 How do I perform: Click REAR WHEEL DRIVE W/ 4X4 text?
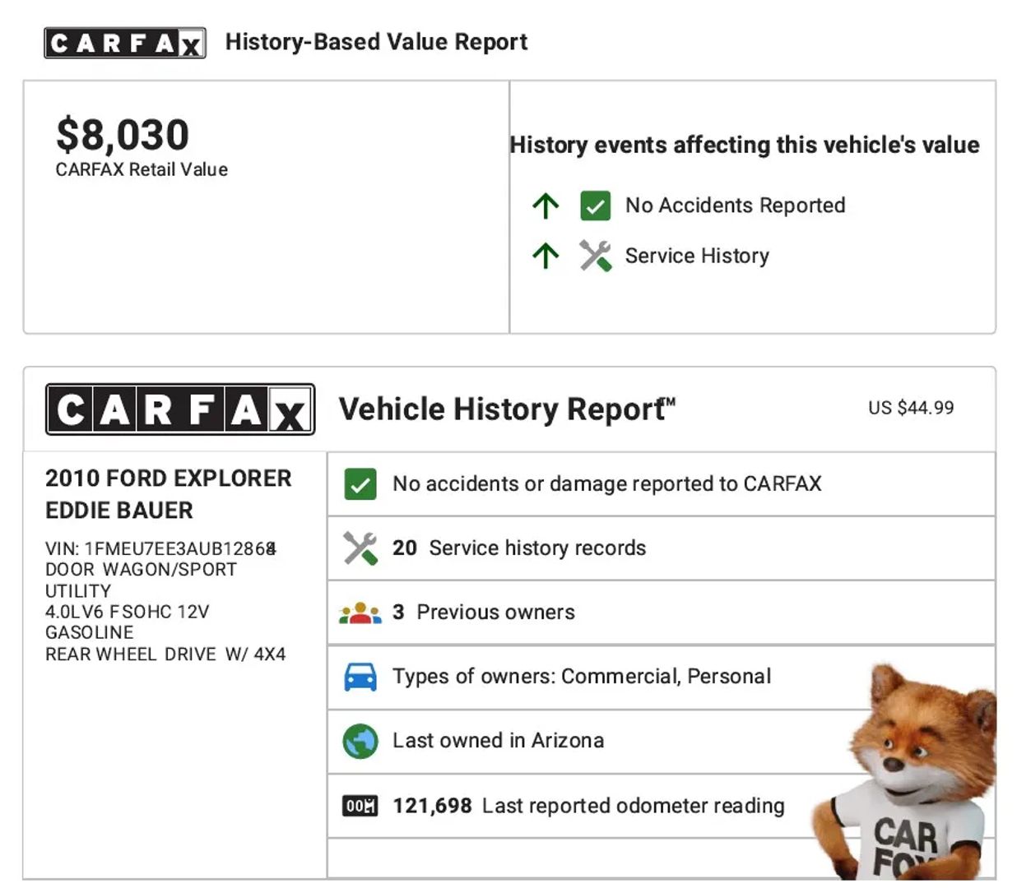click(165, 654)
